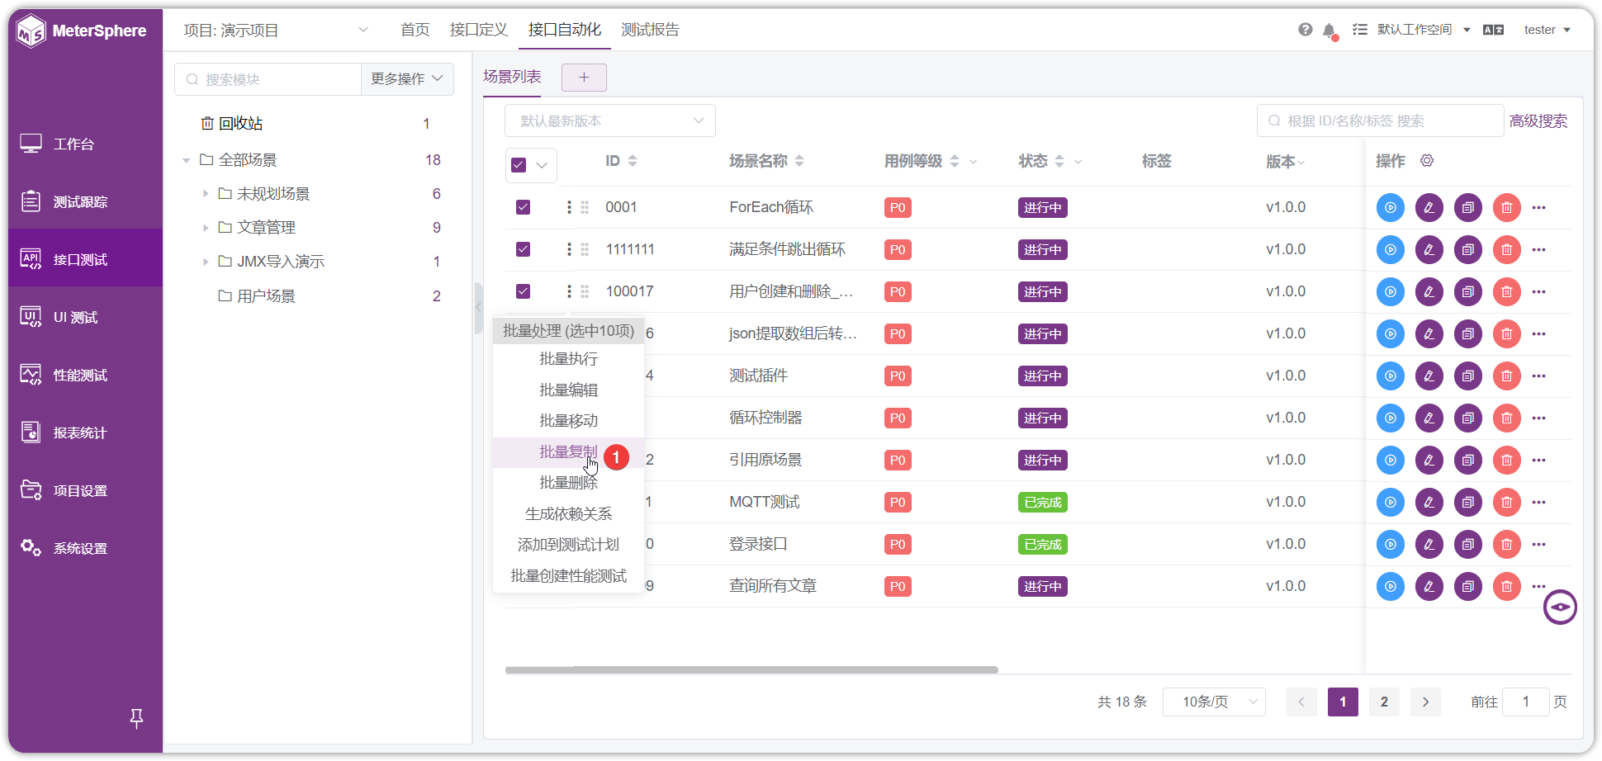This screenshot has width=1602, height=761.
Task: Add a new scenario tab with plus button
Action: [584, 78]
